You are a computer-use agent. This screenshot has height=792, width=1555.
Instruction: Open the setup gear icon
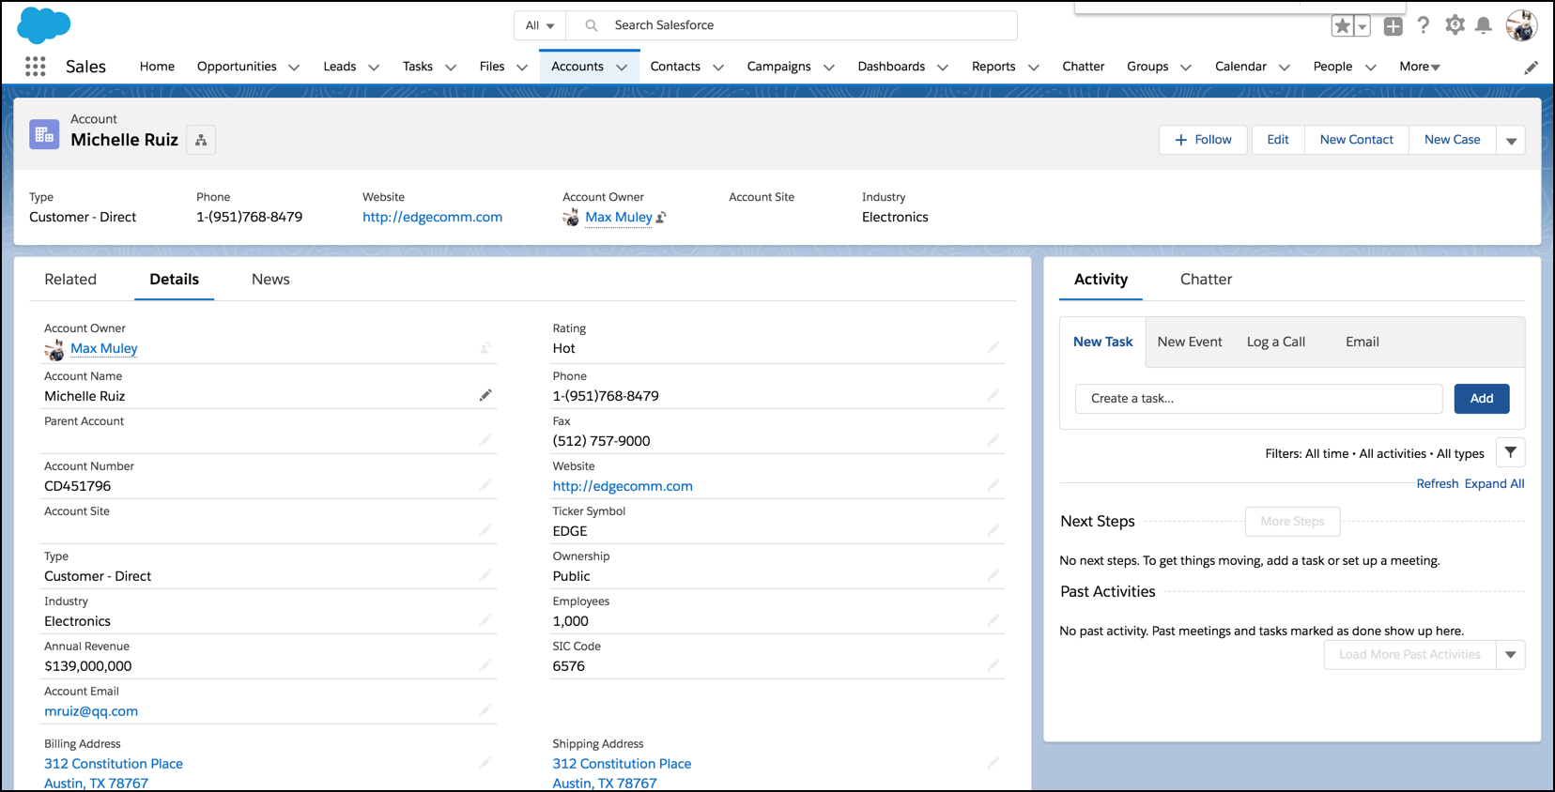click(1455, 25)
